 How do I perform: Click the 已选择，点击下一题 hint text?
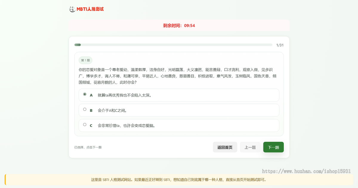(x=88, y=147)
